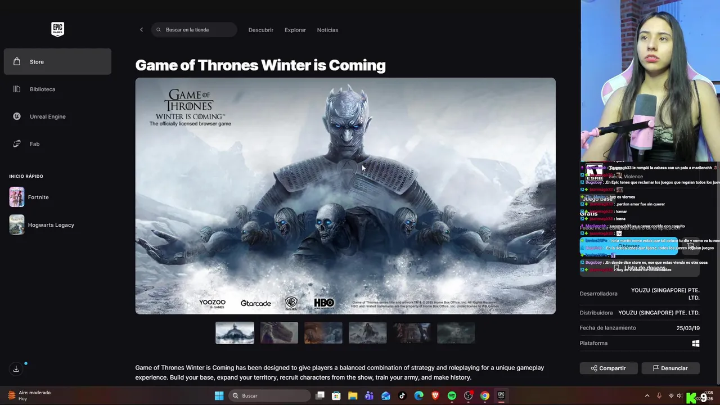Open Brave browser from the taskbar
Screen dimensions: 720x405
pos(435,396)
